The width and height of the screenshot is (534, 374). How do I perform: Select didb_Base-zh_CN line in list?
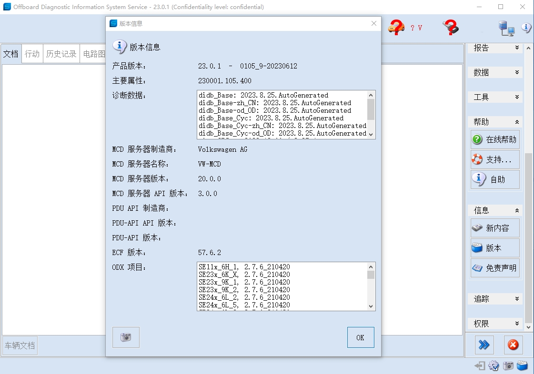click(274, 103)
